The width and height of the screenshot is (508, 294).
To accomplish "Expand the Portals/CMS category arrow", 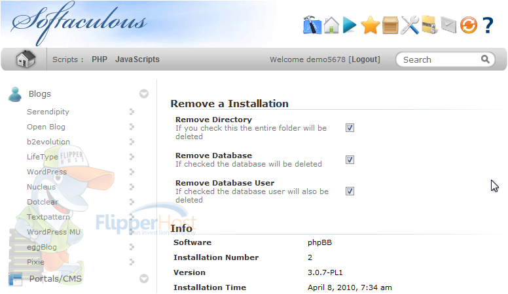I will 144,278.
